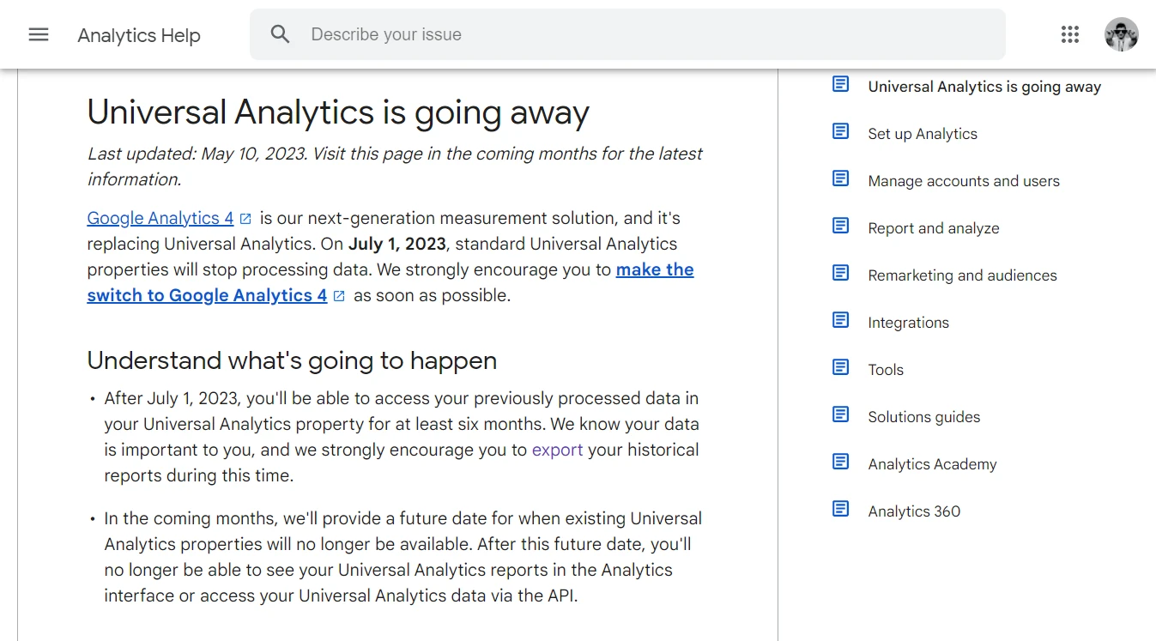Open the account profile avatar
Image resolution: width=1156 pixels, height=641 pixels.
click(x=1121, y=34)
